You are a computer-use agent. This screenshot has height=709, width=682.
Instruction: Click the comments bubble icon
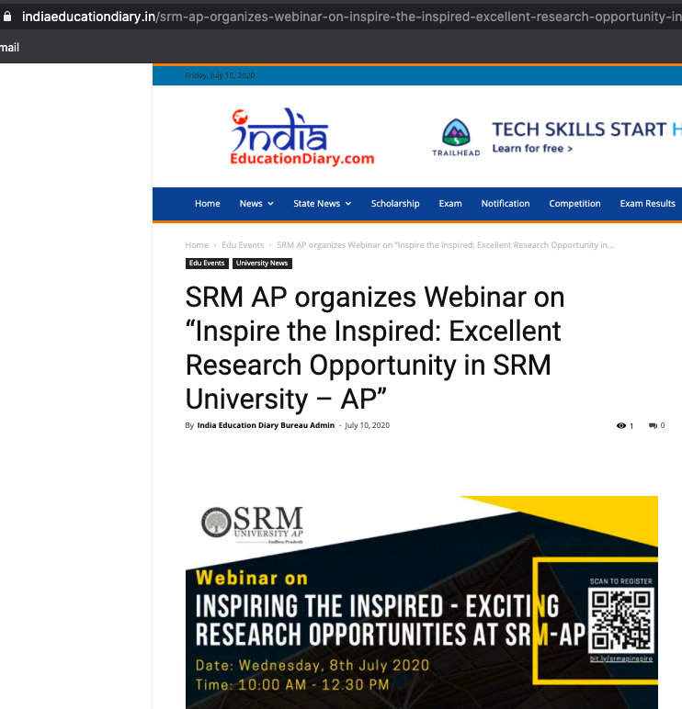pos(653,426)
